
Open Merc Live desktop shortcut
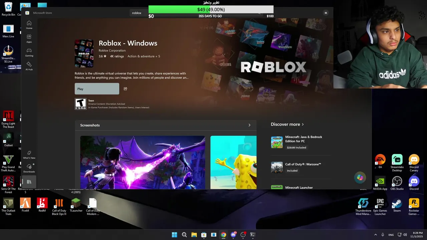tap(8, 31)
